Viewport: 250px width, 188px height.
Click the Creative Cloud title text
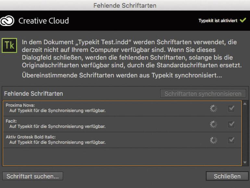point(44,21)
